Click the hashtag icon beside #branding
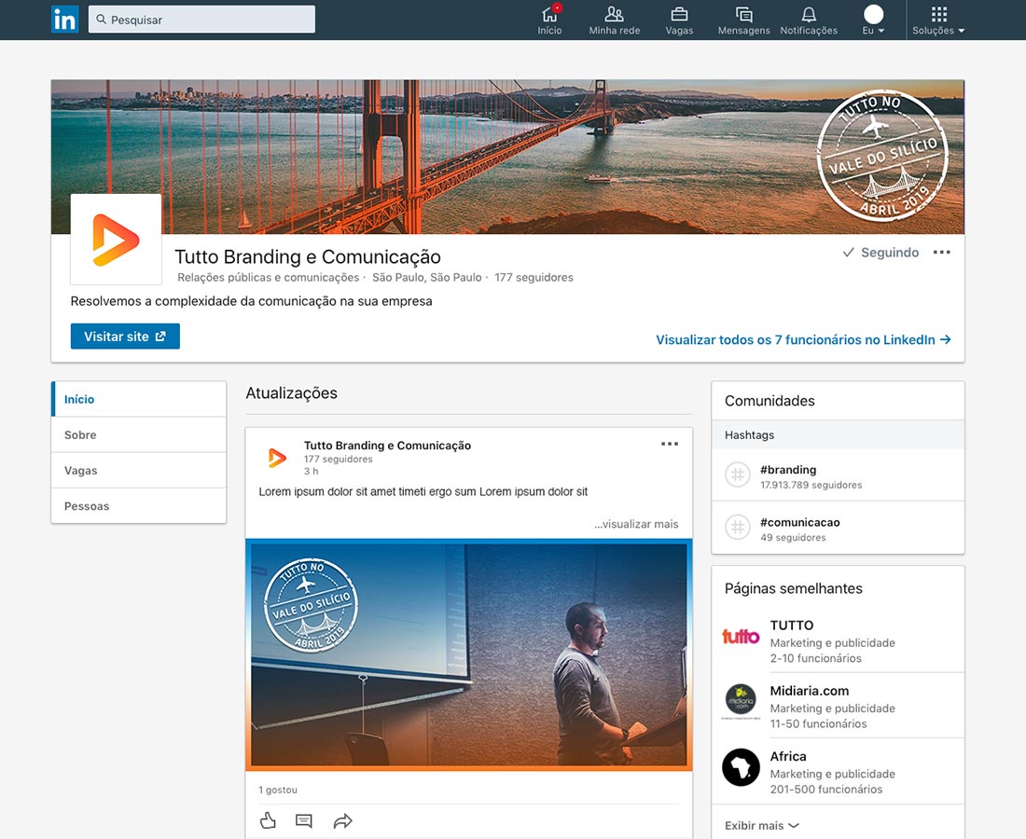The width and height of the screenshot is (1026, 839). coord(738,475)
